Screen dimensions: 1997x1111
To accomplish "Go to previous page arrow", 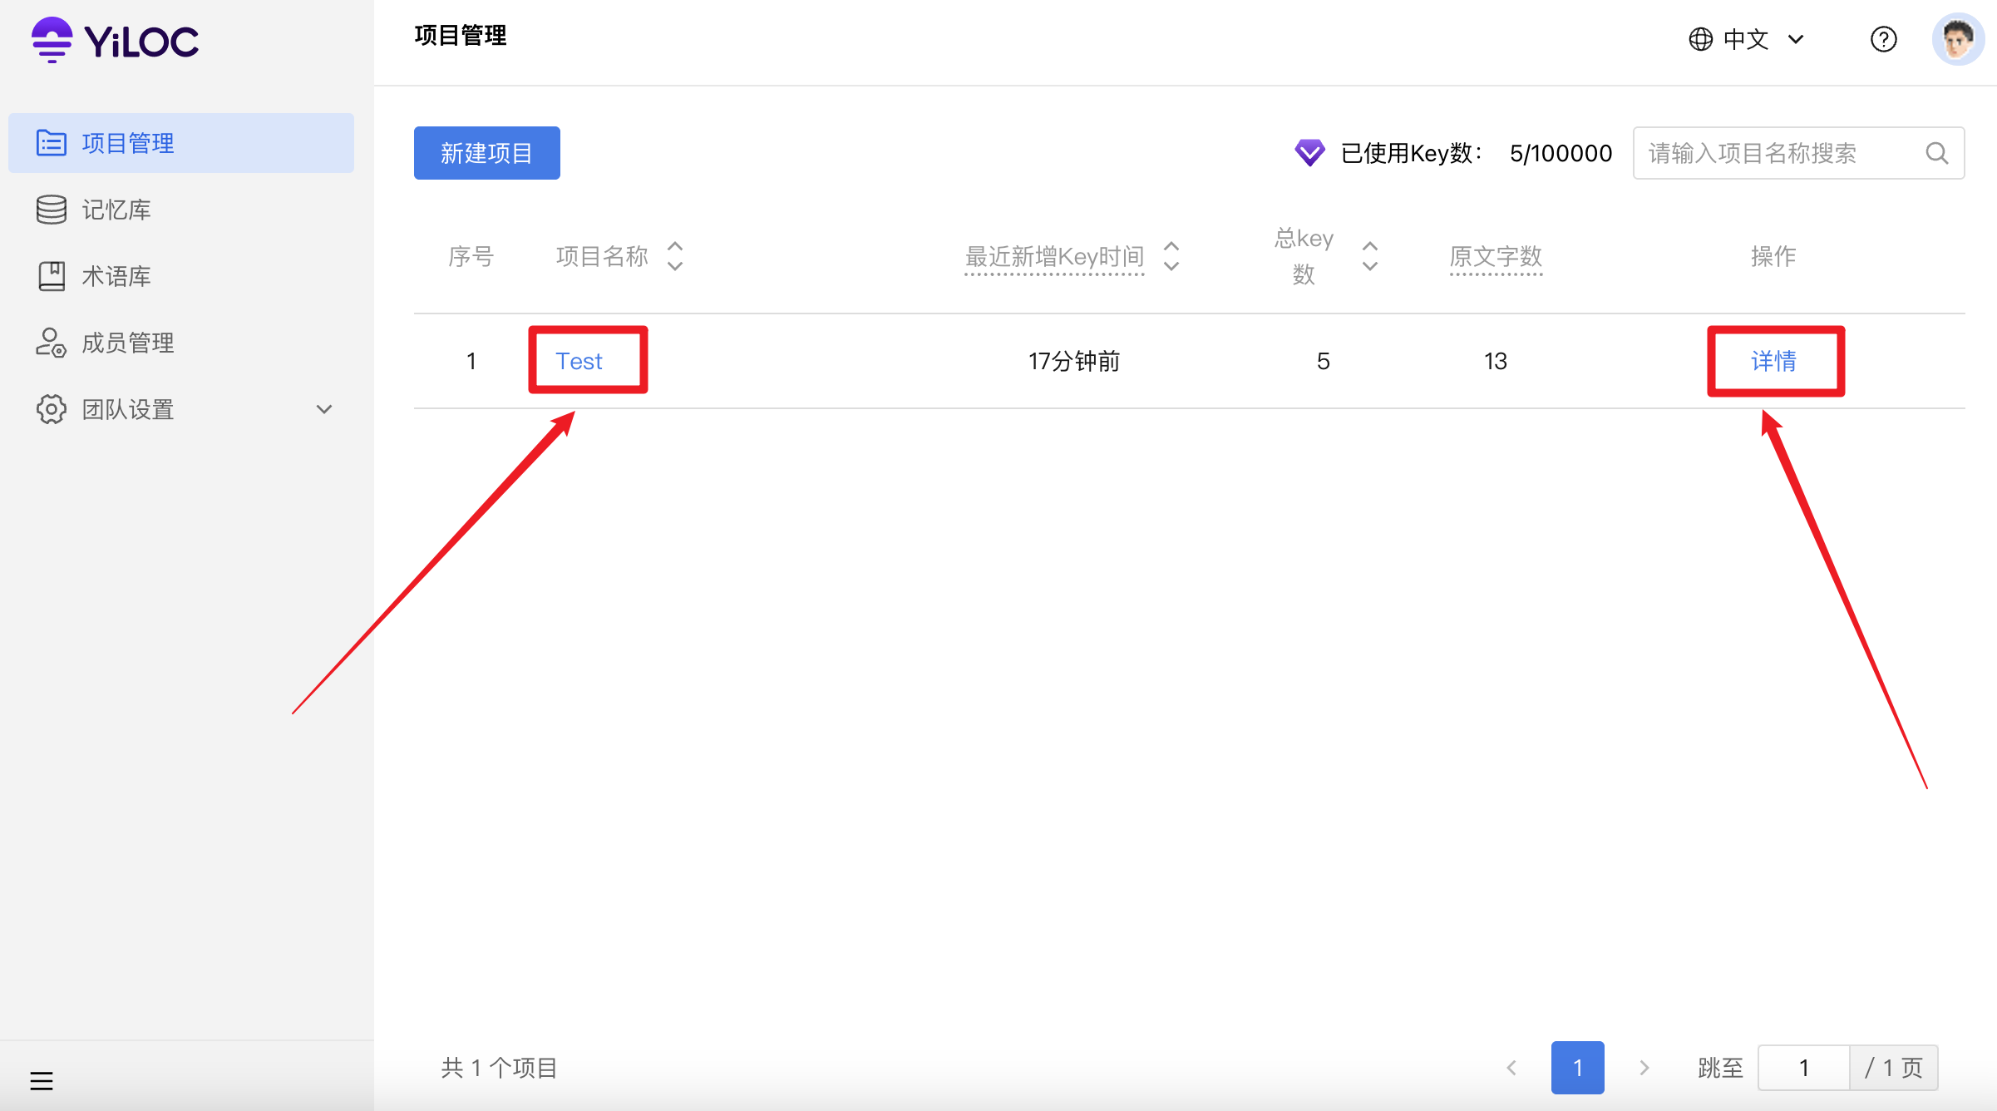I will coord(1511,1068).
